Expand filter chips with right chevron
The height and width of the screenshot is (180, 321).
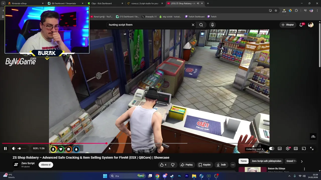click(x=302, y=161)
